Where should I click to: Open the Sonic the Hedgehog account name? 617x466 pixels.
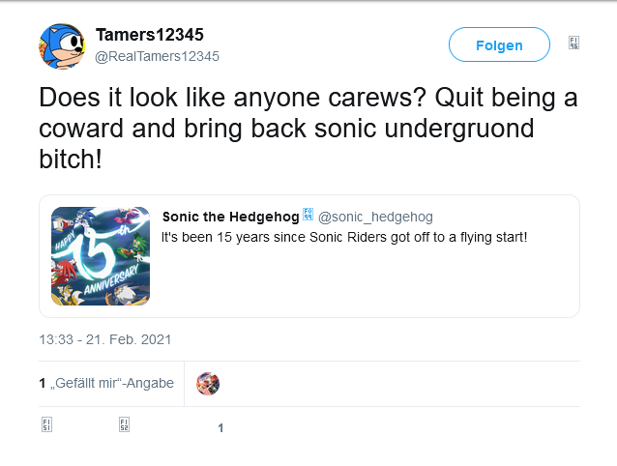tap(231, 216)
